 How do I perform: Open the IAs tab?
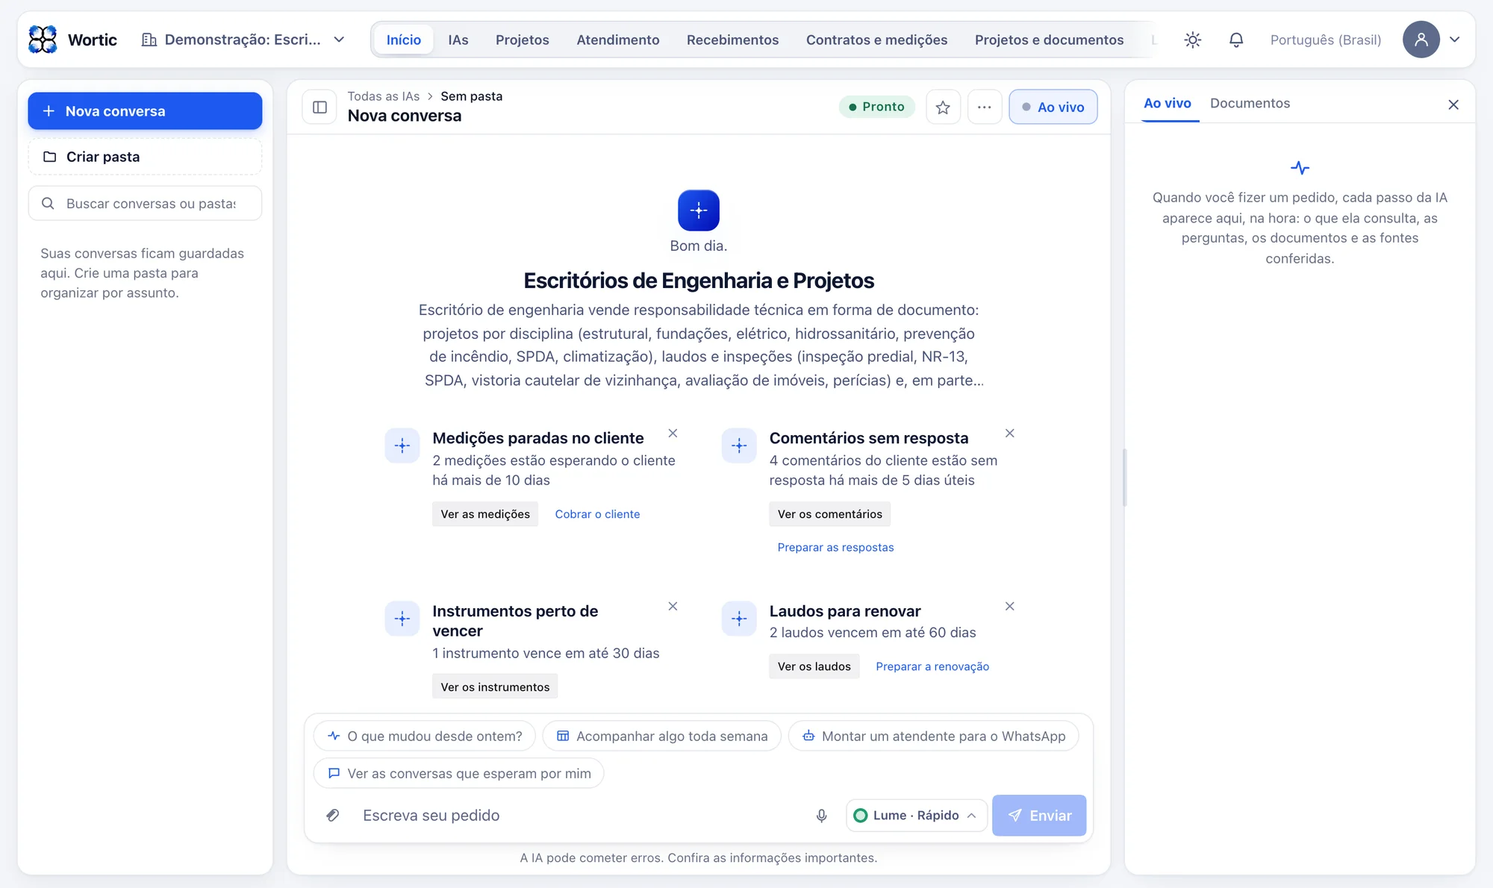point(458,40)
